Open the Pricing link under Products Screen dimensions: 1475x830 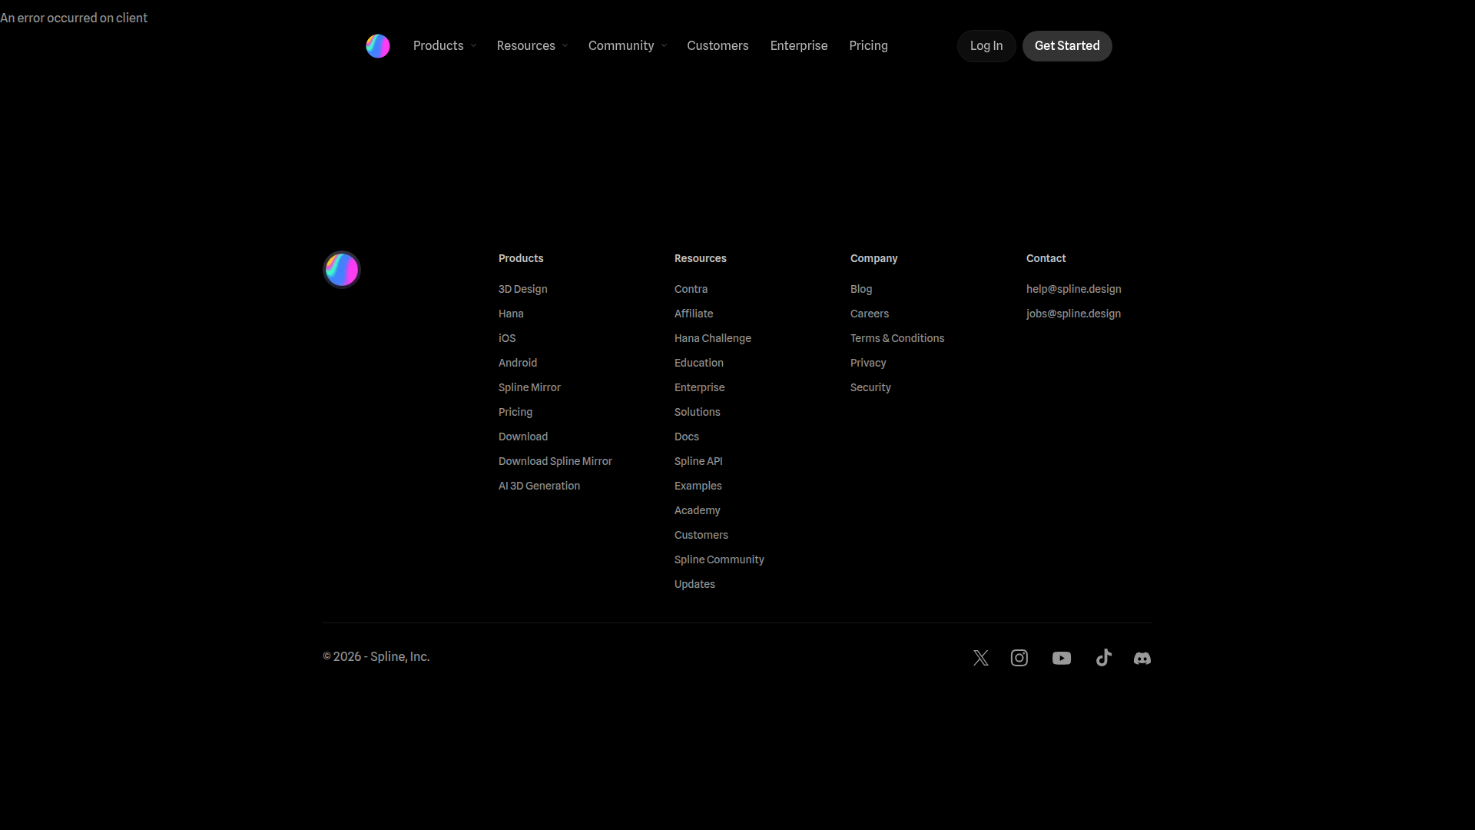[515, 412]
